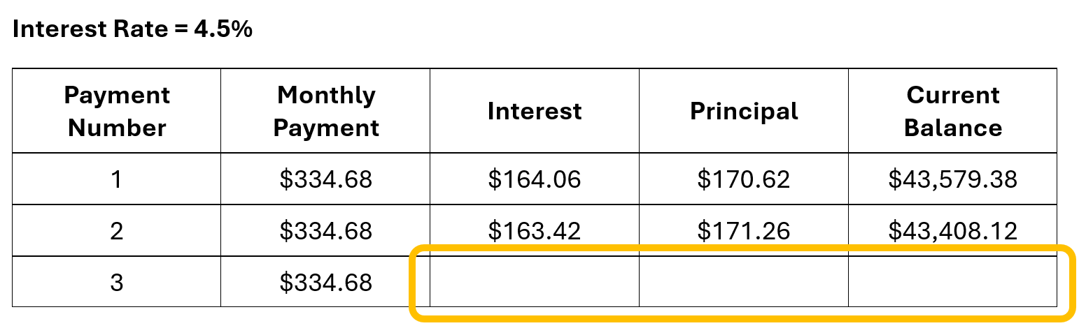Select the Interest column header
This screenshot has width=1086, height=335.
click(x=535, y=111)
